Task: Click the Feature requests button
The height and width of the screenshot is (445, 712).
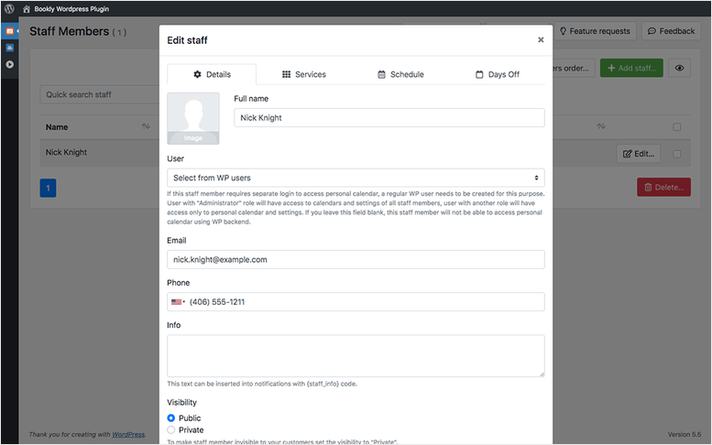Action: coord(595,31)
